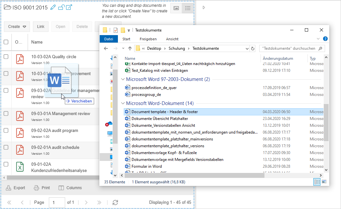Click the Testdokumente search field

[x=288, y=48]
